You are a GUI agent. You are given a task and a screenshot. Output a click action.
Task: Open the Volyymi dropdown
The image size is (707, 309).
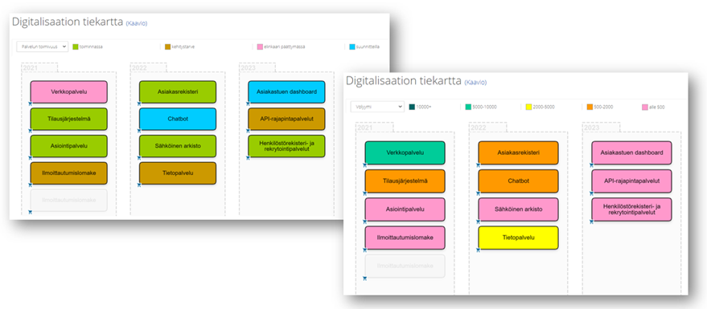point(377,107)
